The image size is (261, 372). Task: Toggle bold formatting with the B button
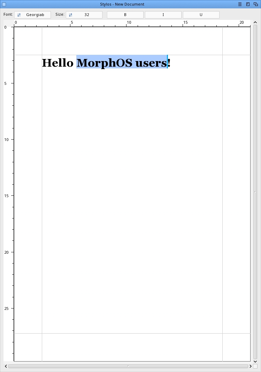pos(125,15)
